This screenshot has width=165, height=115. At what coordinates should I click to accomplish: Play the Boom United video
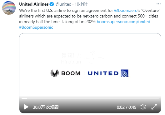pyautogui.click(x=26, y=107)
